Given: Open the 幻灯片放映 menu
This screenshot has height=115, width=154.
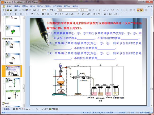Looking at the screenshot, I should 57,6.
